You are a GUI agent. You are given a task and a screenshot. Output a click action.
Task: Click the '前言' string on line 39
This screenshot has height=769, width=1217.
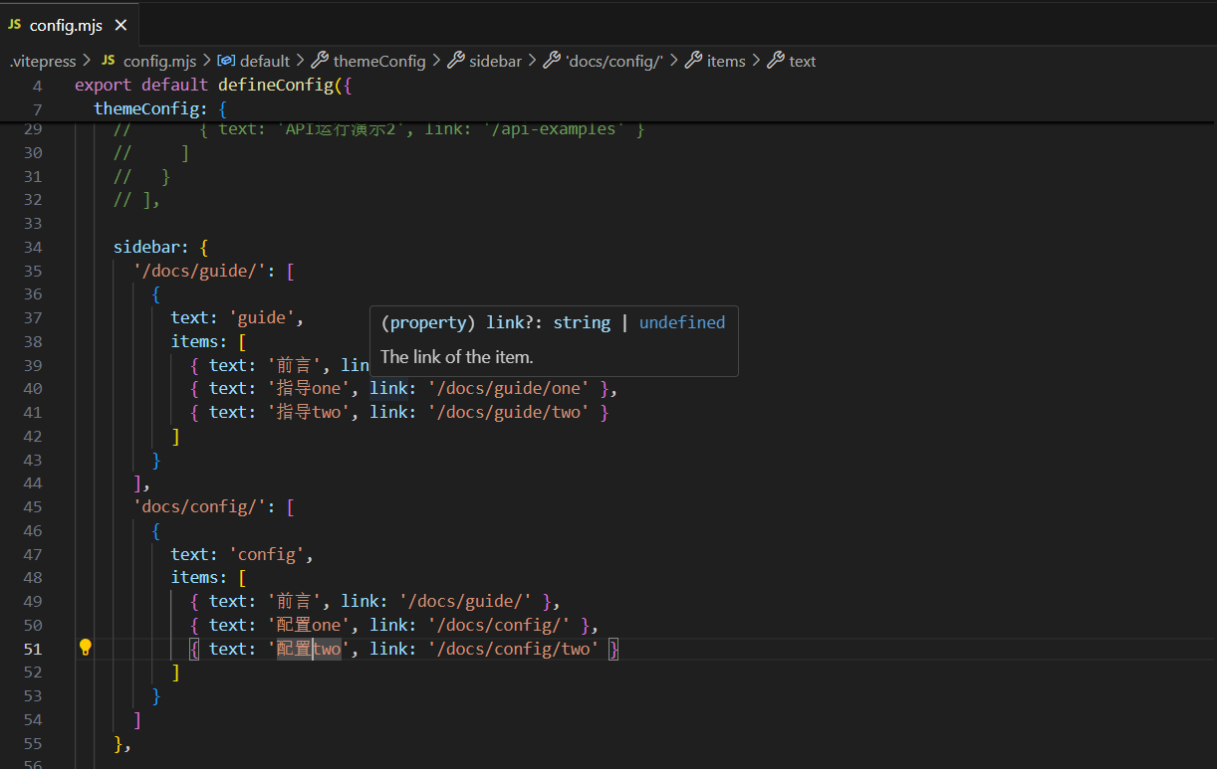295,365
